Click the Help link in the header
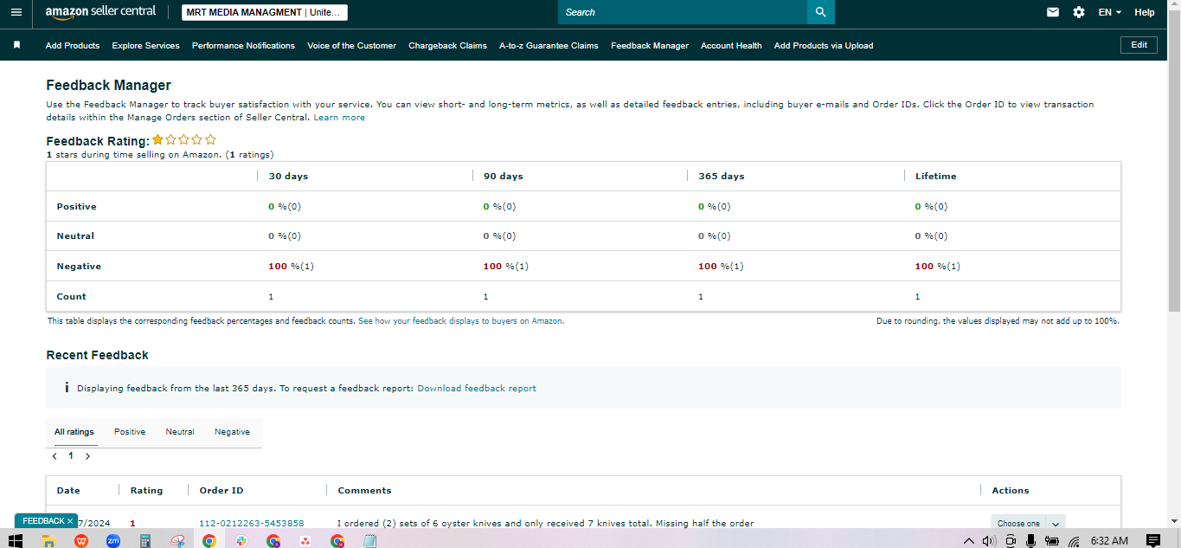The image size is (1181, 548). 1145,12
